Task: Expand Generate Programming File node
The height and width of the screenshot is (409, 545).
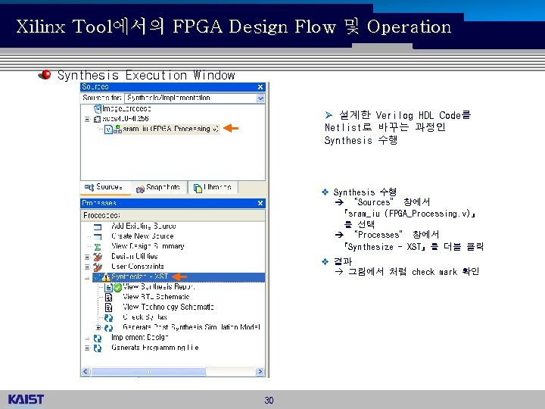Action: point(87,348)
